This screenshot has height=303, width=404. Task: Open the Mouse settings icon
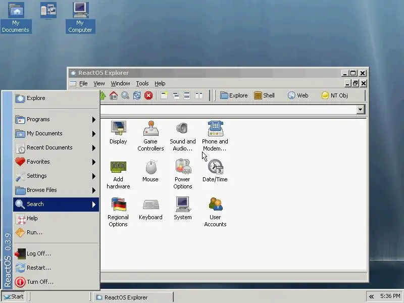point(150,171)
